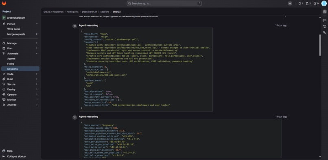Click the "merge_request_title" JSON line
This screenshot has width=328, height=160.
tap(127, 105)
